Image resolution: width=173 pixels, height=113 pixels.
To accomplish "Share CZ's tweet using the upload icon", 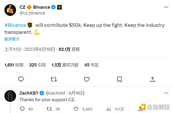I will pos(153,79).
